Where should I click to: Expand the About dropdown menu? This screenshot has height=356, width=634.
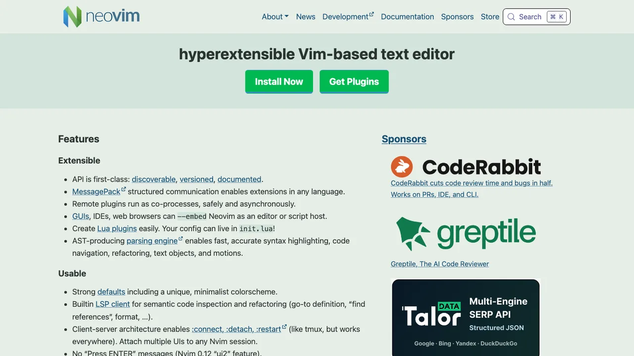tap(275, 17)
